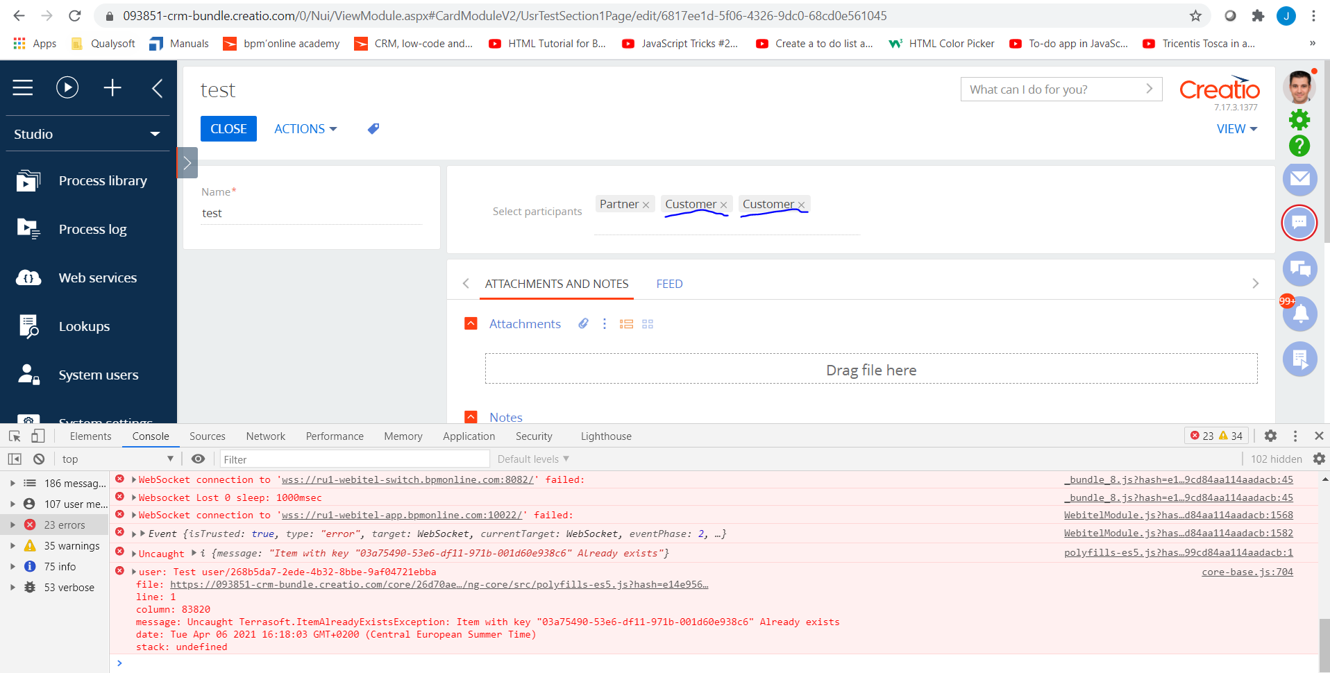Open the red-circled chat icon
This screenshot has height=673, width=1330.
(x=1299, y=223)
